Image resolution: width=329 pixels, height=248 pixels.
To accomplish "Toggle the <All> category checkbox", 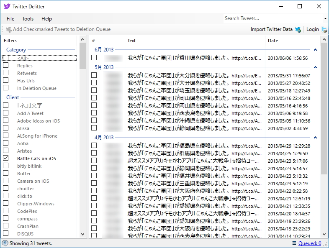I will click(6, 58).
